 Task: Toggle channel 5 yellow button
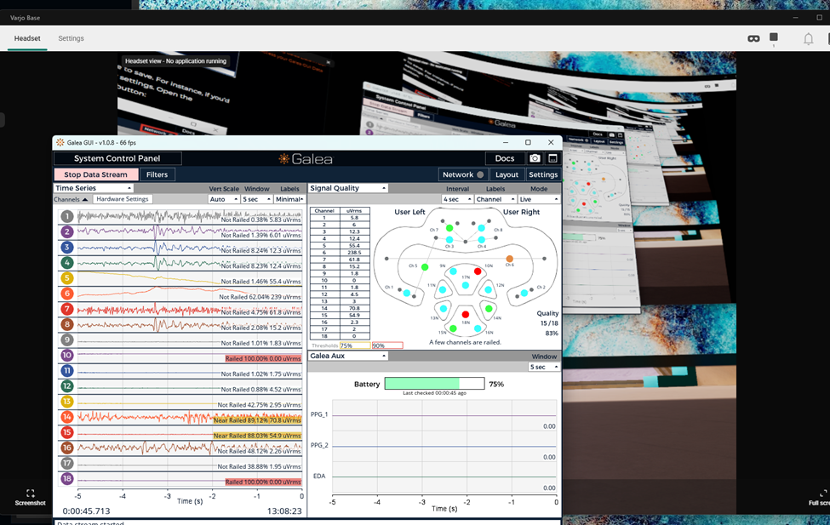tap(66, 278)
